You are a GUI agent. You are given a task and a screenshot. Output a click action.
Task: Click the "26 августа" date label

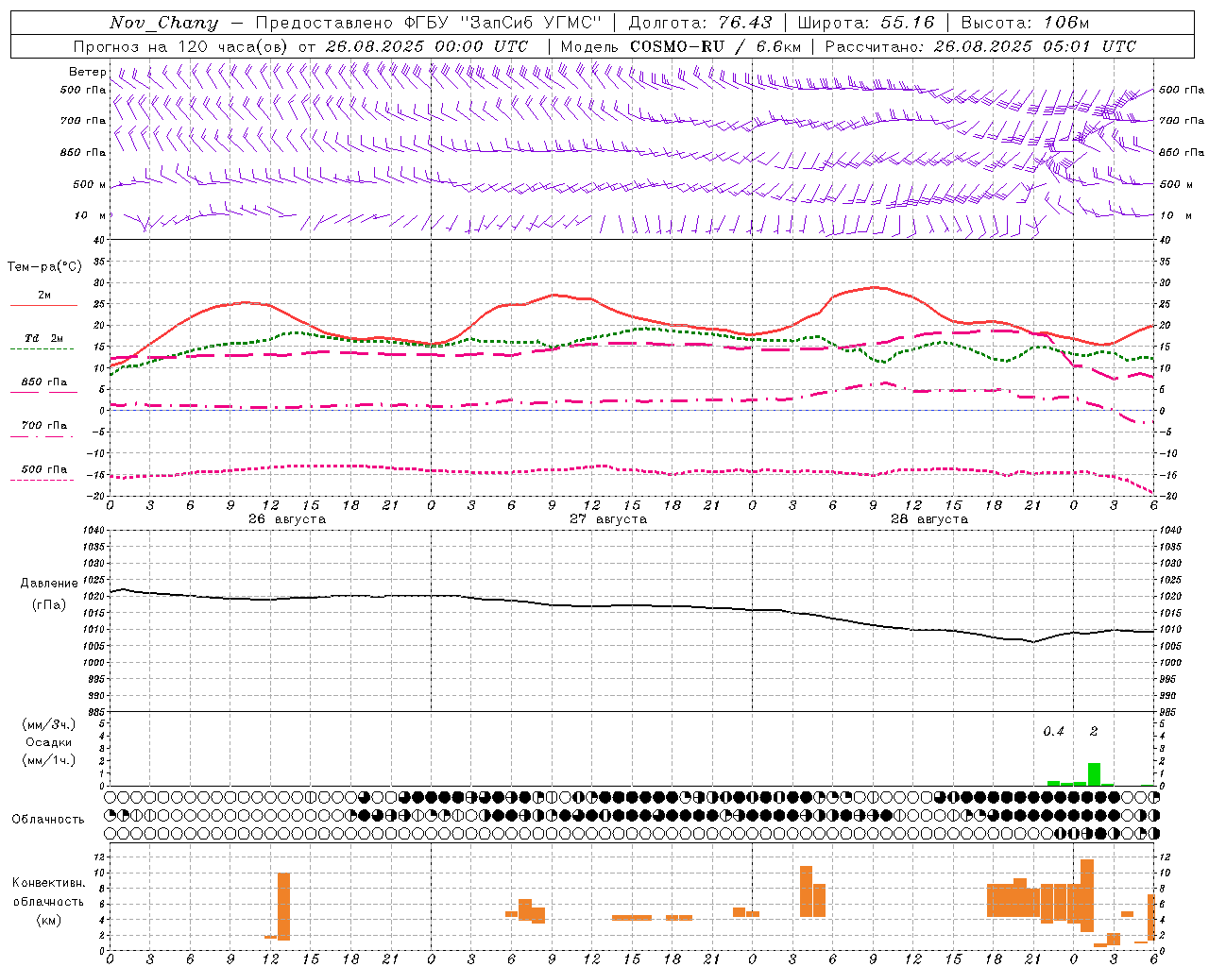click(287, 518)
